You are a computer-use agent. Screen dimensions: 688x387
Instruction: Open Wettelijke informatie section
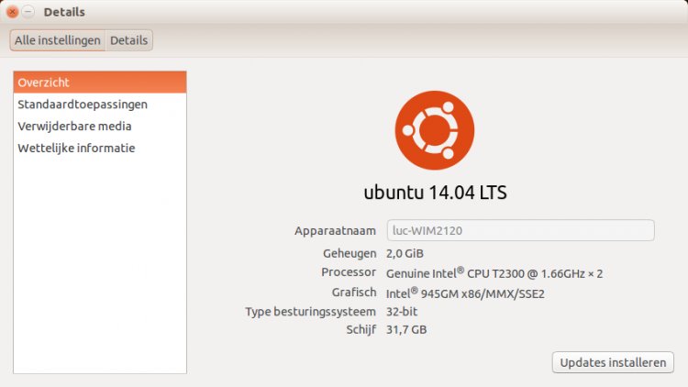pos(100,149)
